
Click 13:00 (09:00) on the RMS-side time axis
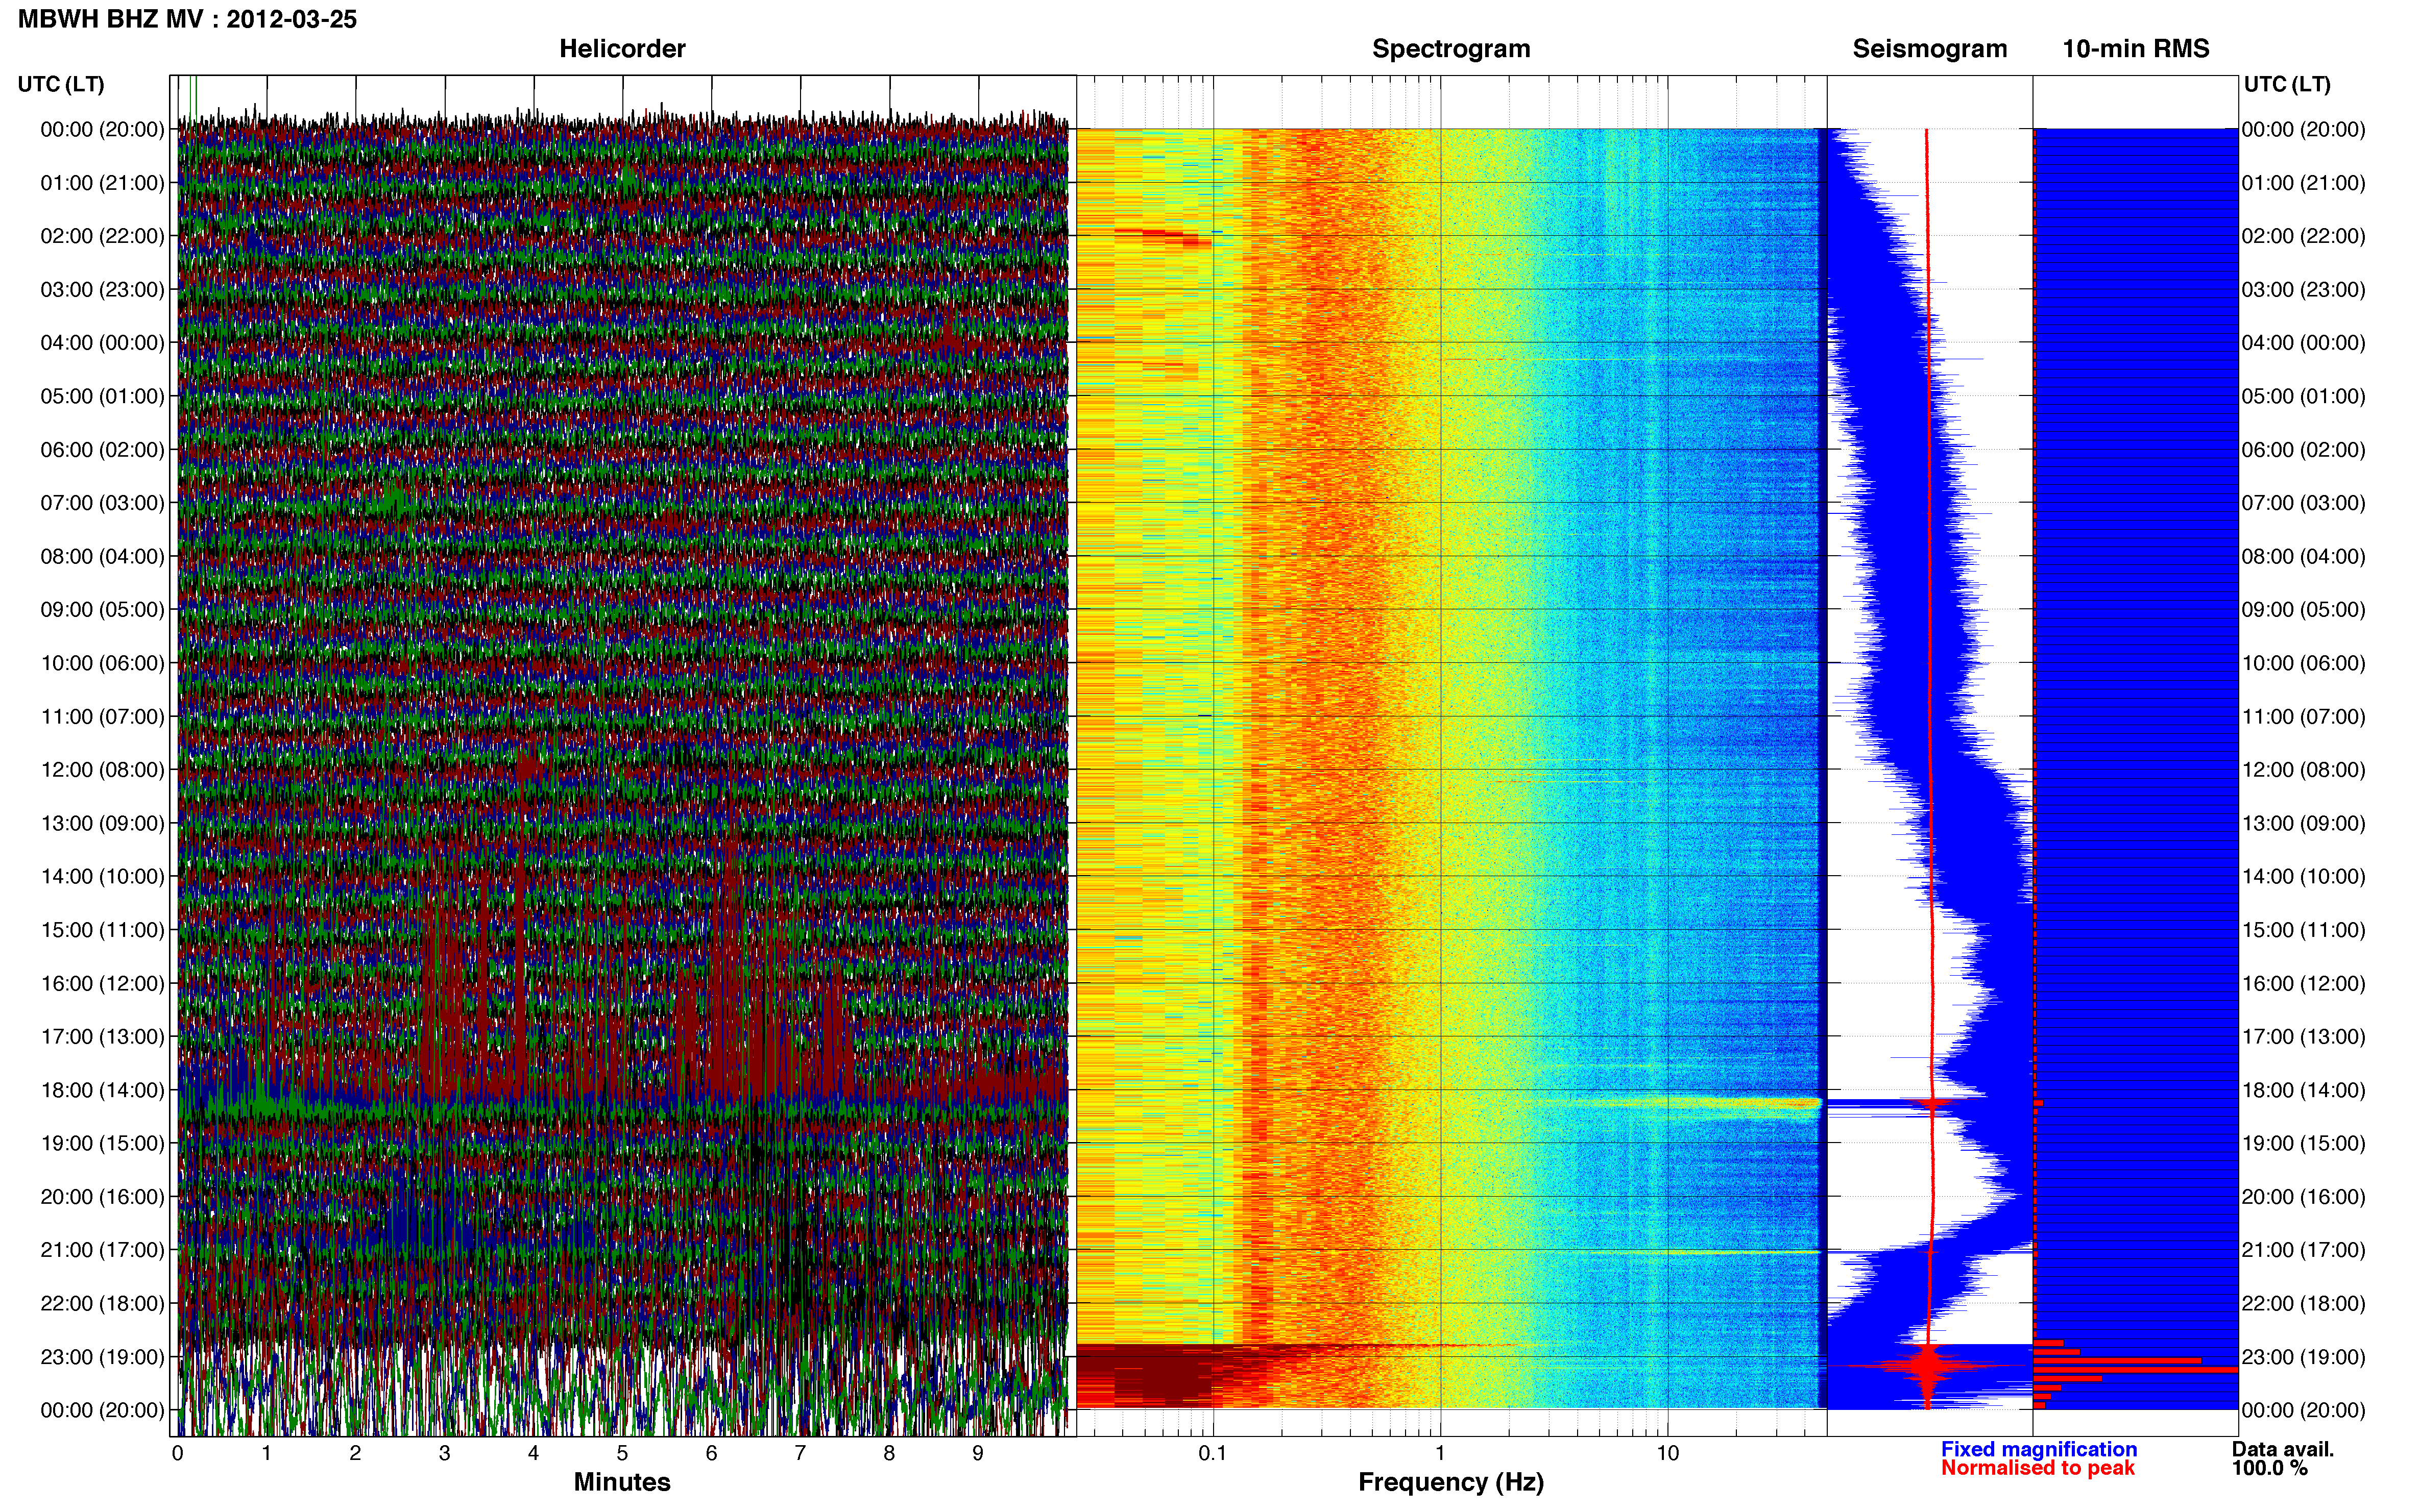[x=2303, y=823]
